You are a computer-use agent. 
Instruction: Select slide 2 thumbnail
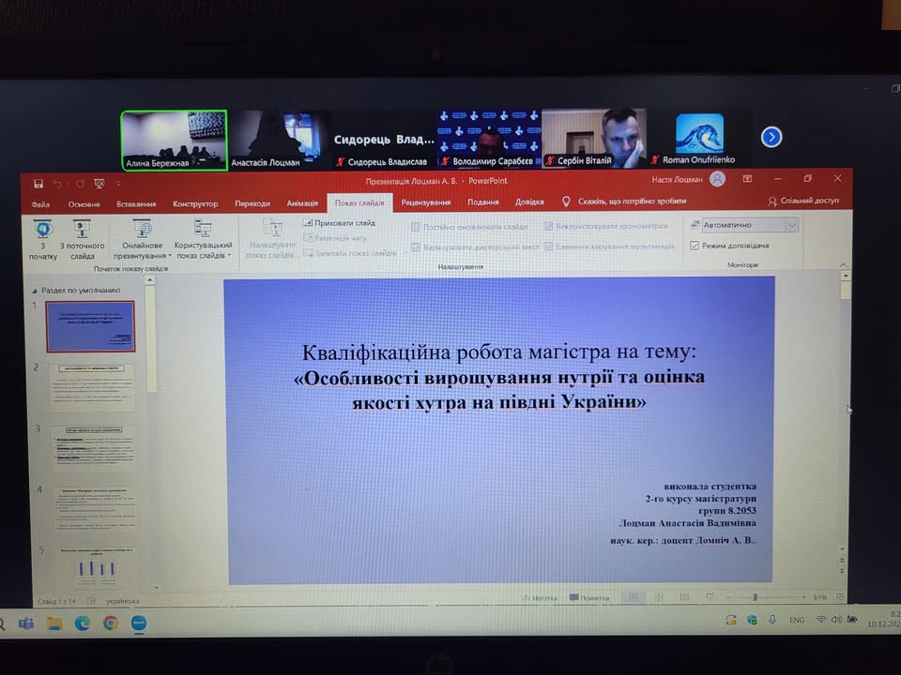click(92, 387)
